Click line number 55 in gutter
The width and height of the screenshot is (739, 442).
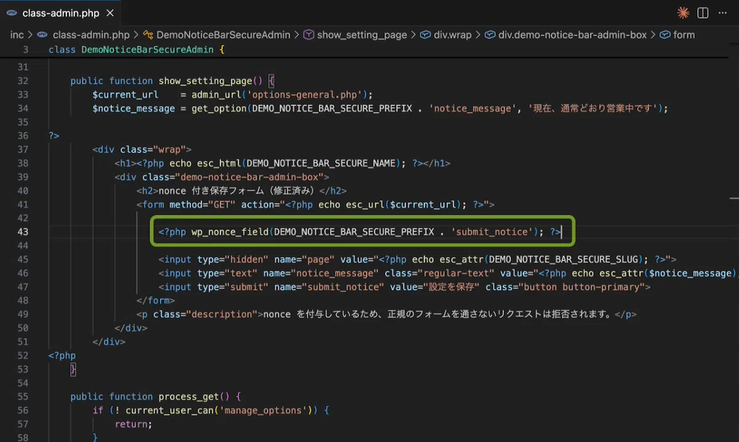[x=23, y=396]
